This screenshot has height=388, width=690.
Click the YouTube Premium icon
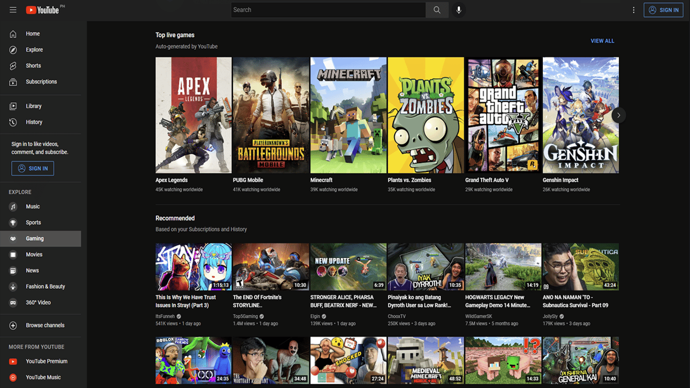tap(13, 362)
